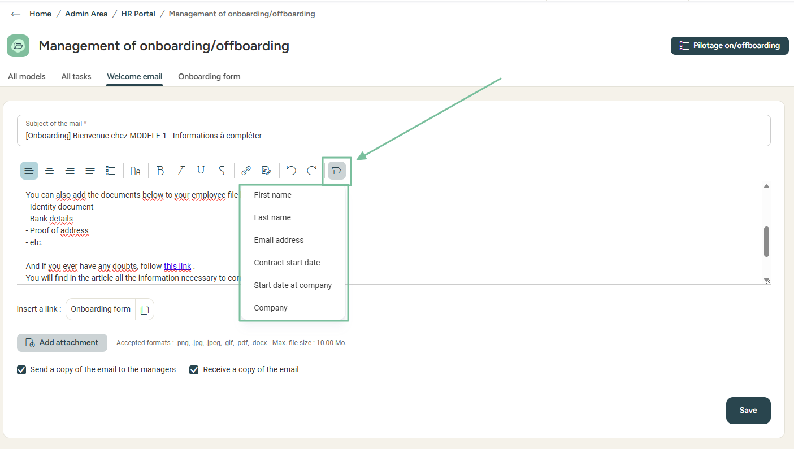Insert a hyperlink with the chain icon

tap(246, 171)
